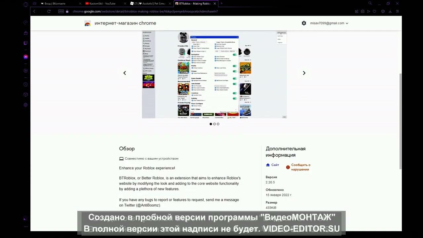Show the next screenshot in carousel
This screenshot has height=238, width=423.
[304, 73]
